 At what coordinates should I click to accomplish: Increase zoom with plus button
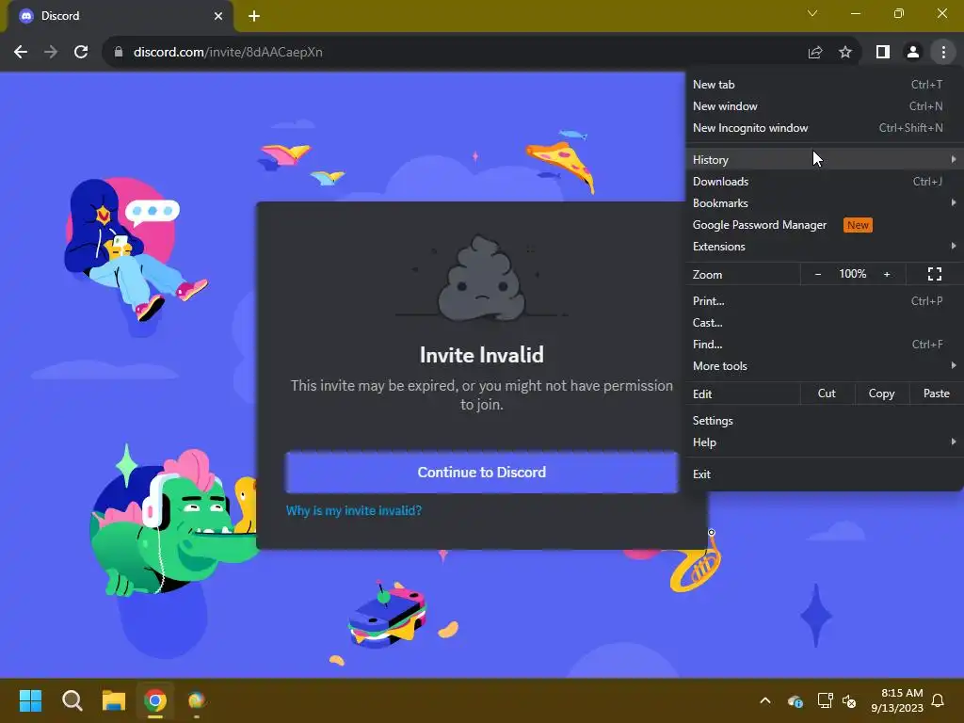click(887, 274)
